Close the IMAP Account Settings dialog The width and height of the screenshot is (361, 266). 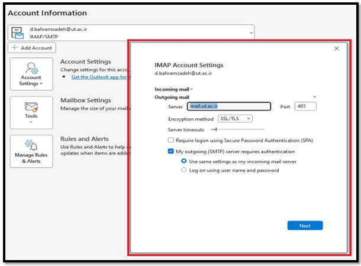[x=337, y=48]
